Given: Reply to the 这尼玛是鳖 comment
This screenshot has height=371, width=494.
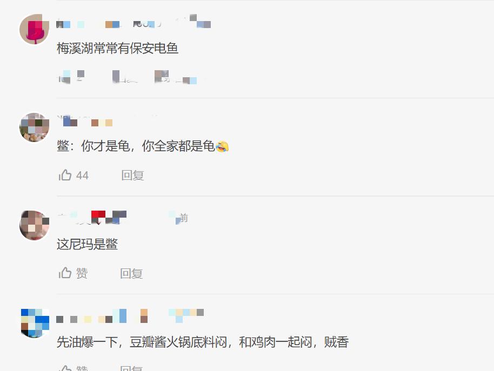Looking at the screenshot, I should 131,273.
